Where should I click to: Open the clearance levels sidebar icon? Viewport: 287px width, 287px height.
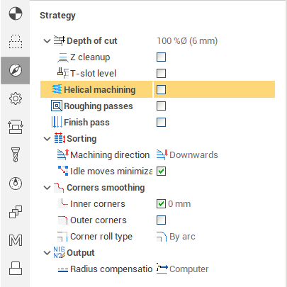[16, 127]
